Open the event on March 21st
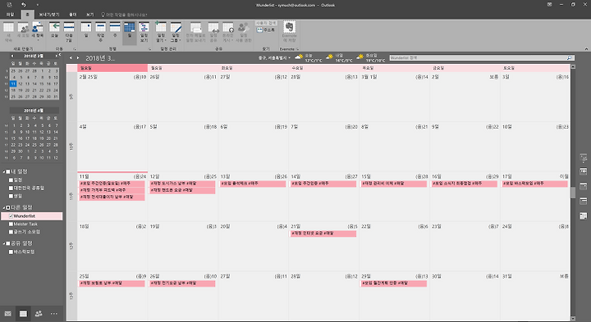 point(323,234)
